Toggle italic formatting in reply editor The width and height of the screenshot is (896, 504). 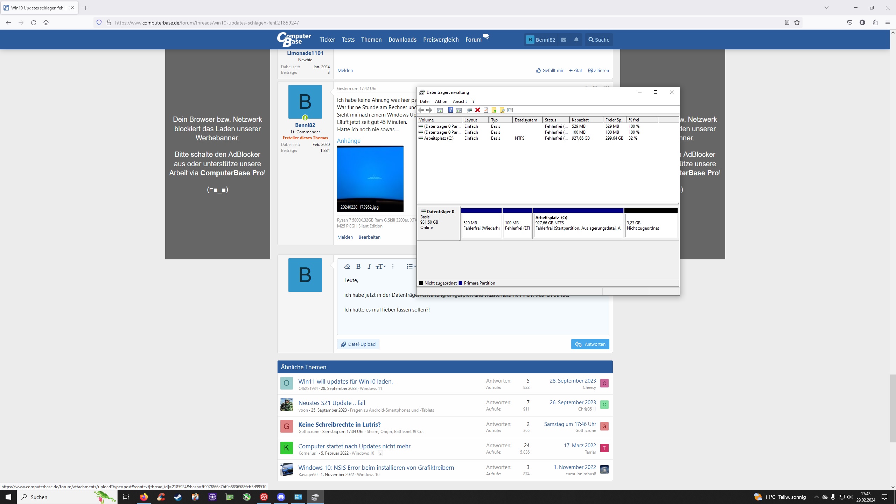coord(369,267)
